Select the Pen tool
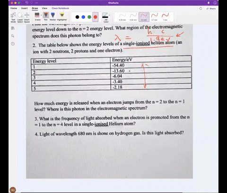Image resolution: width=227 pixels, height=193 pixels. 46,17
